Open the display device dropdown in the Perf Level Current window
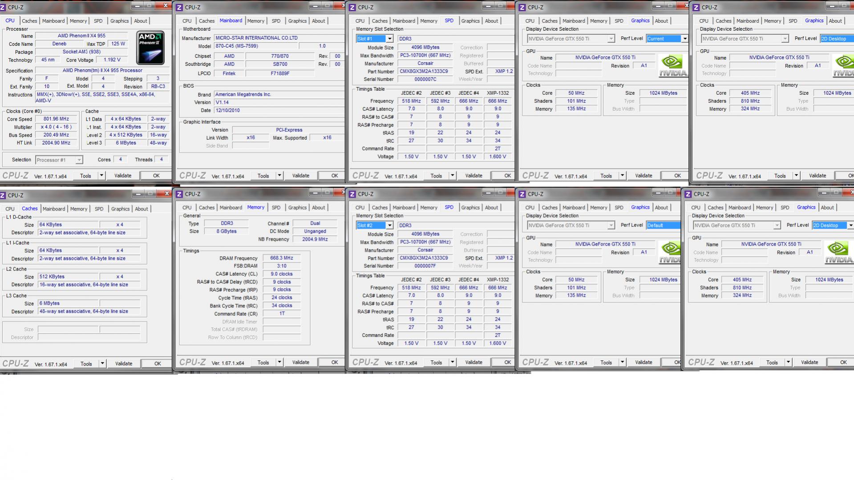This screenshot has width=854, height=480. tap(611, 39)
